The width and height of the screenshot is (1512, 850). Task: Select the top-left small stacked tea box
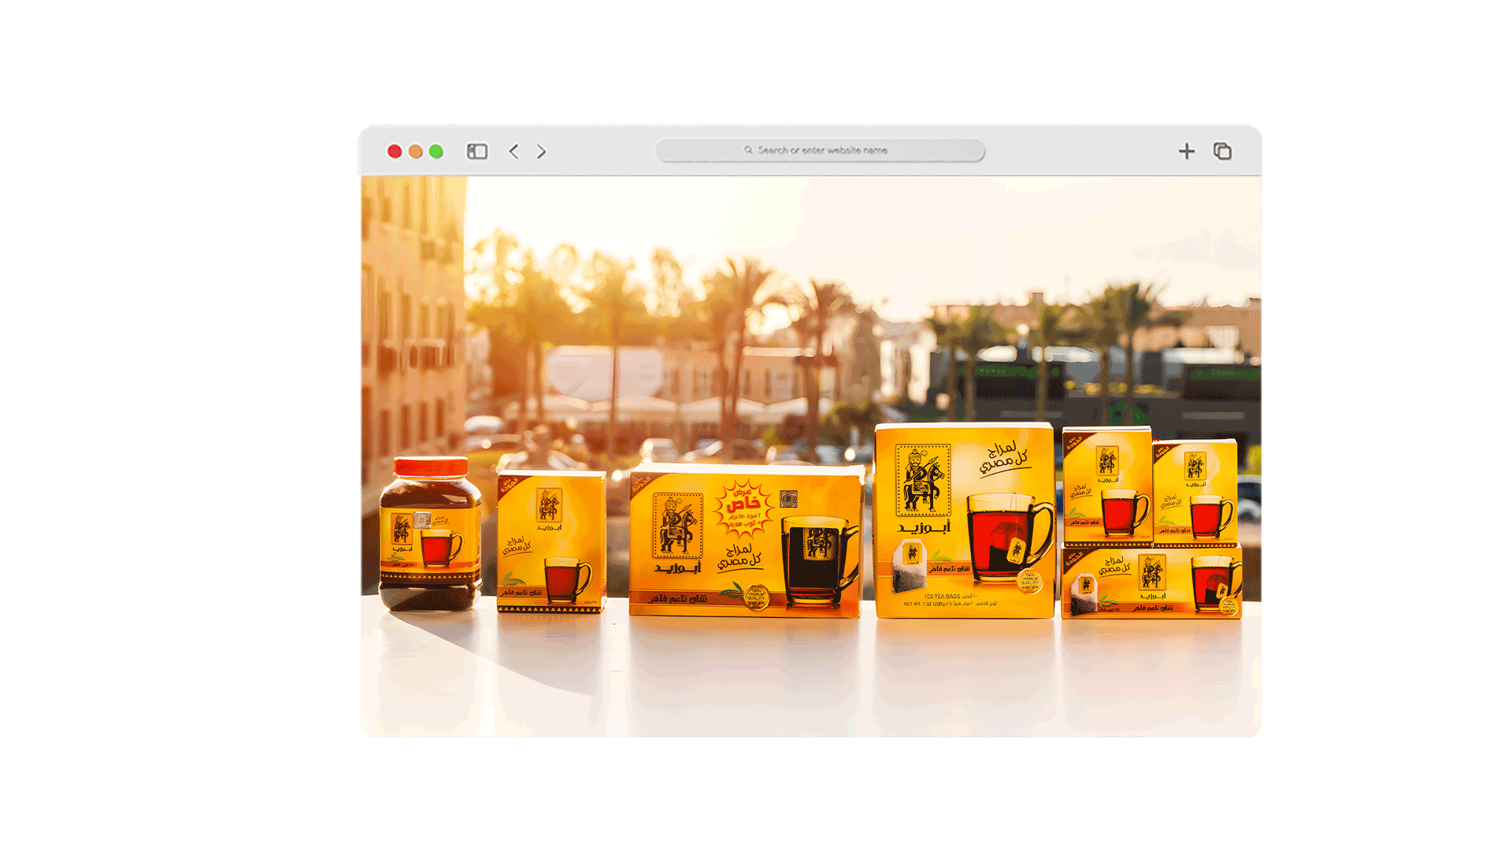click(1106, 486)
